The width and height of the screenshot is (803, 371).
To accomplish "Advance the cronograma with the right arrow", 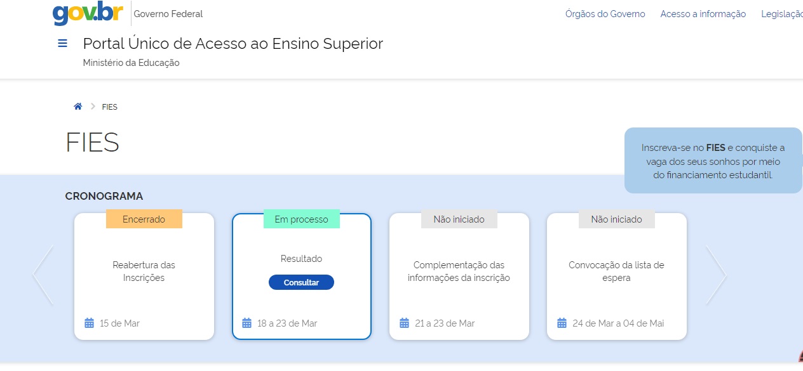I will coord(716,275).
